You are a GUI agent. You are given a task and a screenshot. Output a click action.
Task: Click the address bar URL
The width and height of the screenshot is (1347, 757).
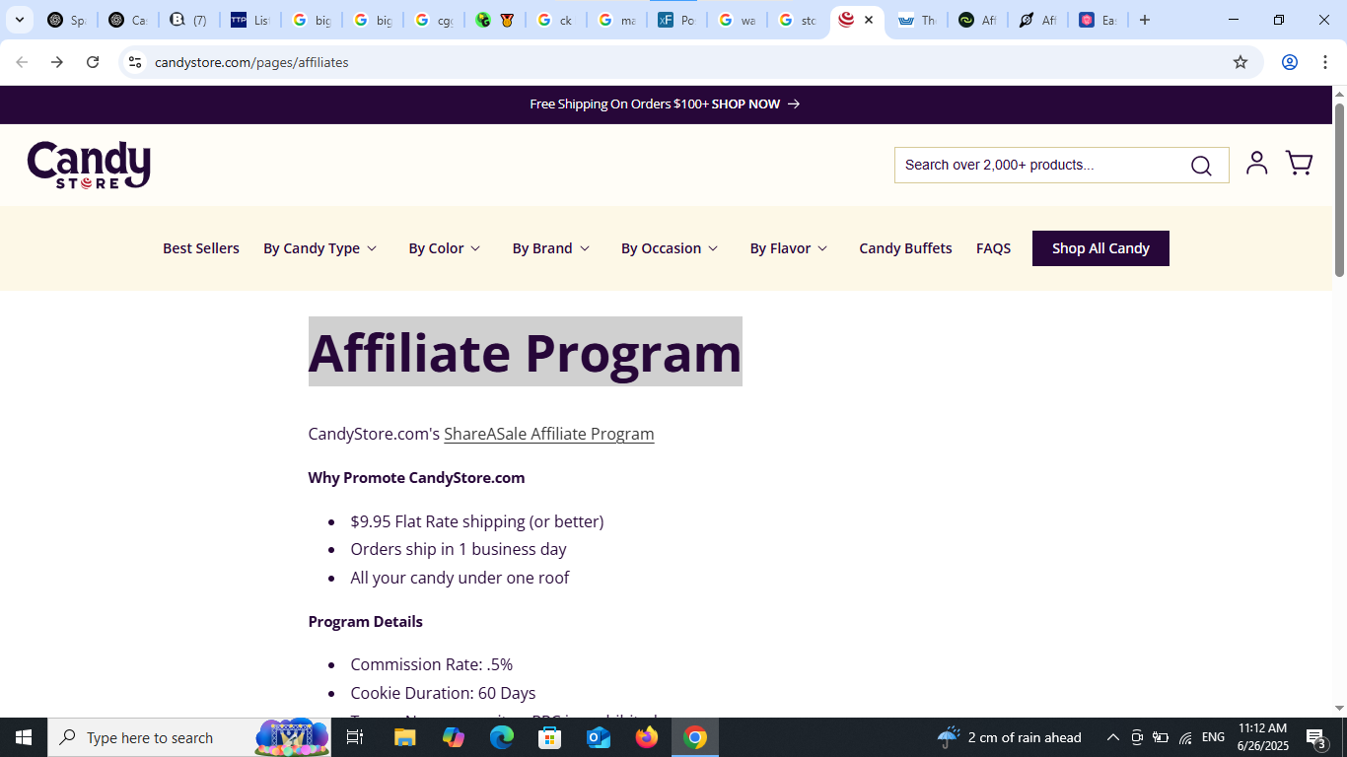(251, 62)
